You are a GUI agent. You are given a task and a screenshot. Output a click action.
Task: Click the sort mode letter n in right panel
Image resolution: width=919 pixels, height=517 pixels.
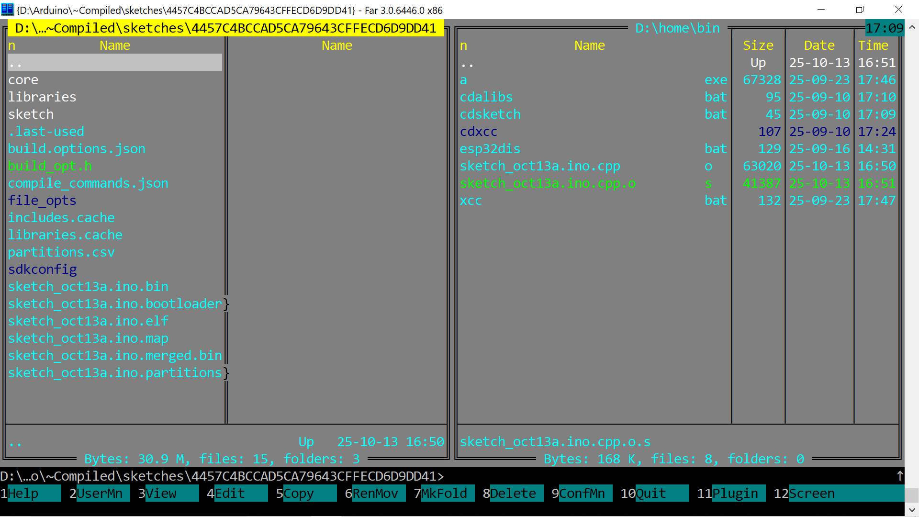(463, 45)
